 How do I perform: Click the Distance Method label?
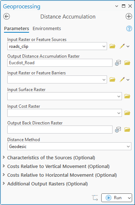coord(24,140)
